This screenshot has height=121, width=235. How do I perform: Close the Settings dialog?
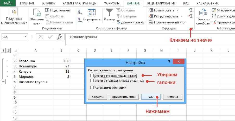[178, 61]
